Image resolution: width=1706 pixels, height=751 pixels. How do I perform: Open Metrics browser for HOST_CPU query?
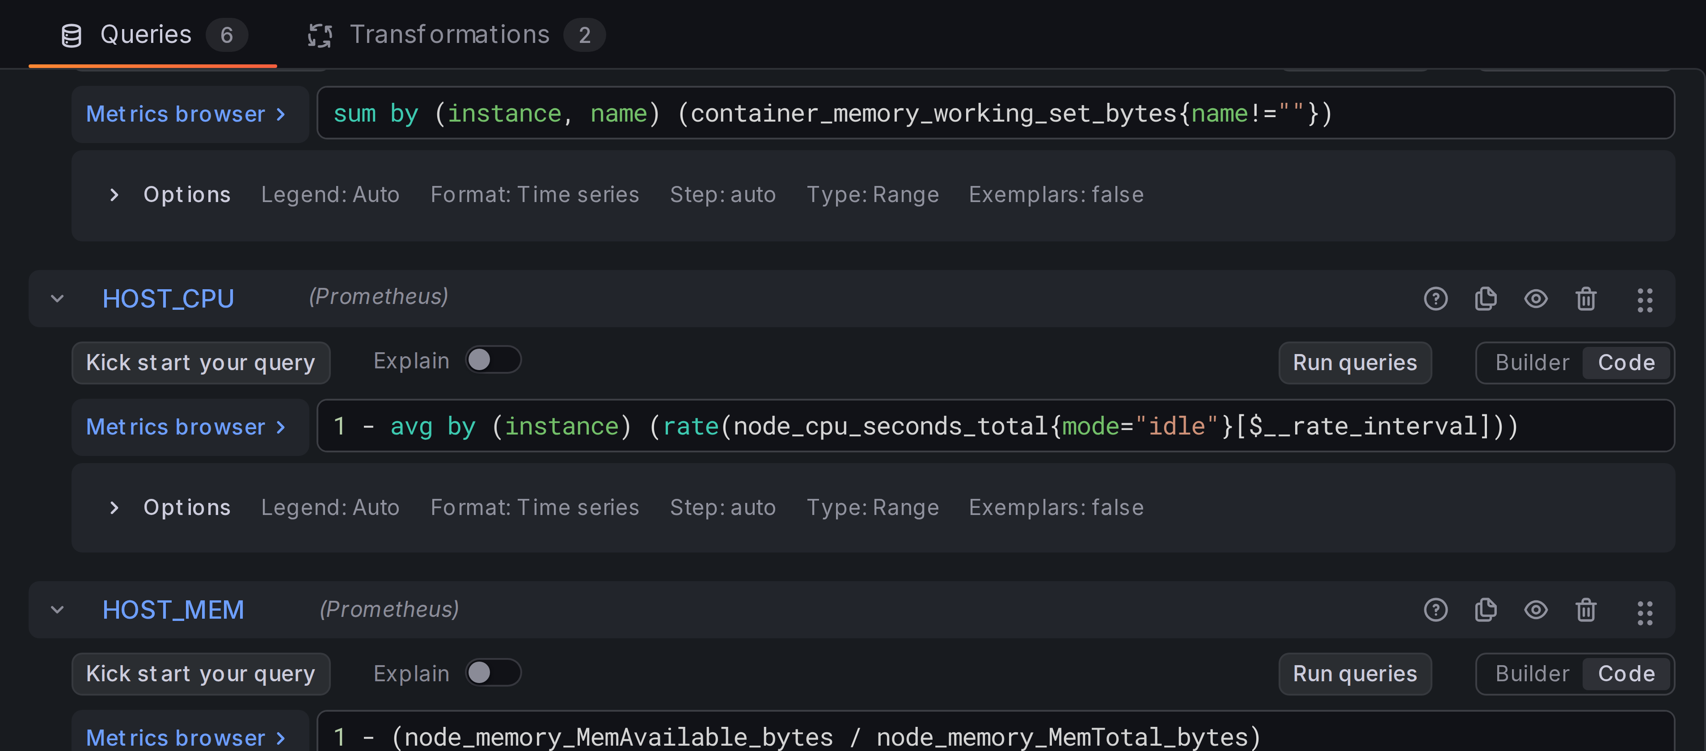[x=190, y=426]
